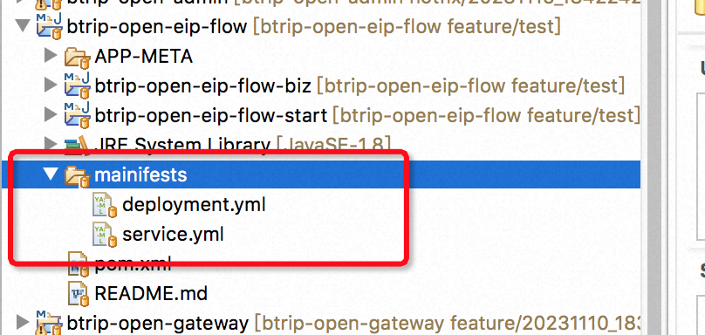The height and width of the screenshot is (335, 705).
Task: Collapse the mainifests folder arrow
Action: [52, 174]
